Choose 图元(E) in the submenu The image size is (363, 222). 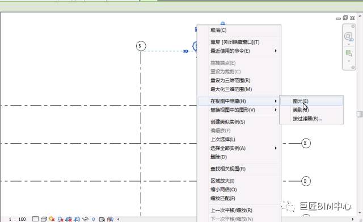[x=311, y=101]
